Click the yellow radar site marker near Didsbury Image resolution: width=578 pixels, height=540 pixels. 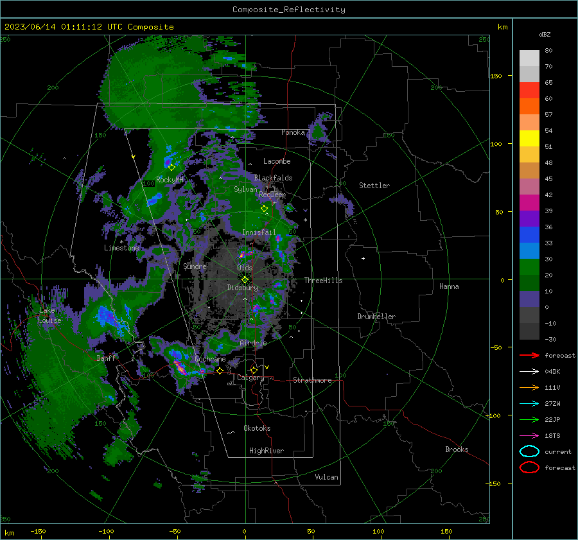[x=245, y=279]
